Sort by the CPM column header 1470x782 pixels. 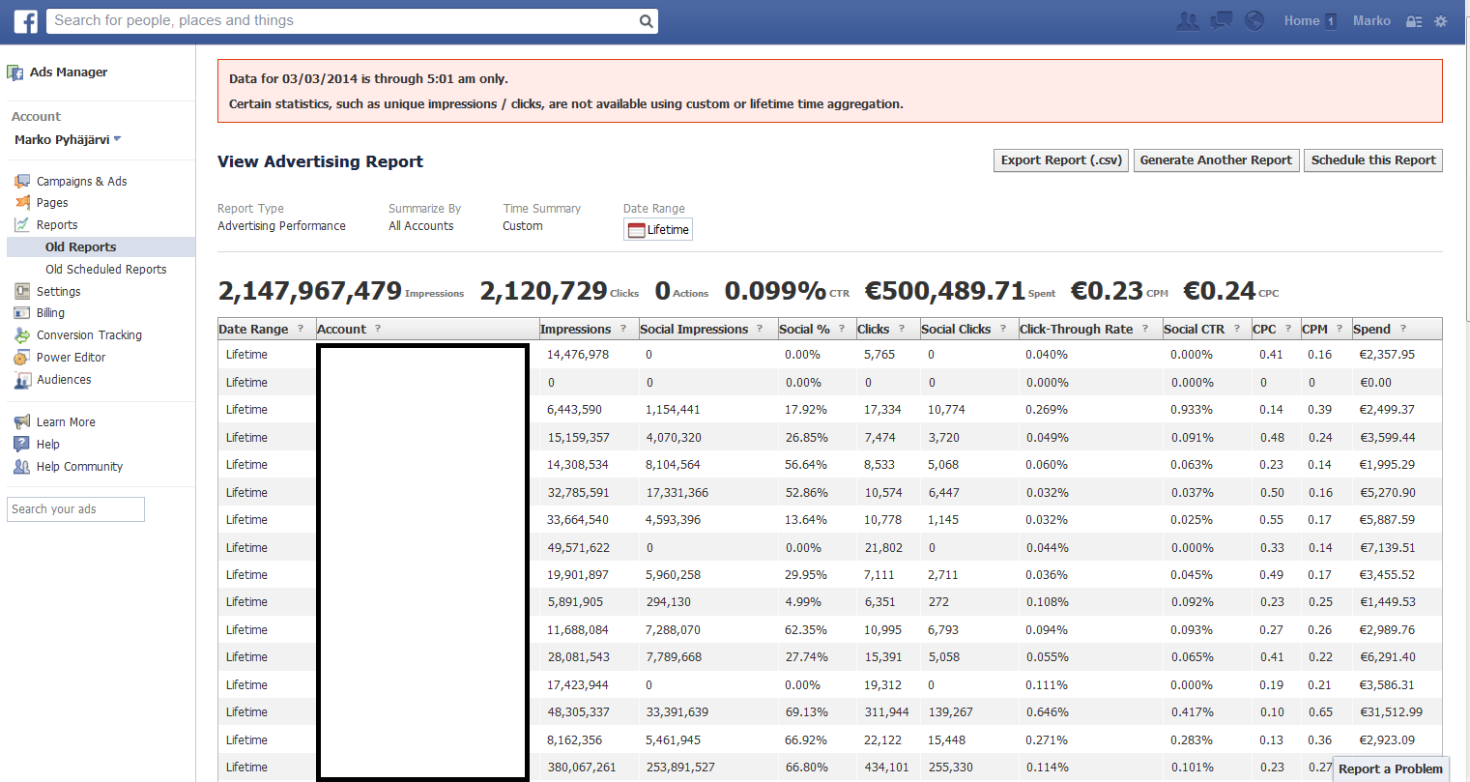click(1314, 329)
